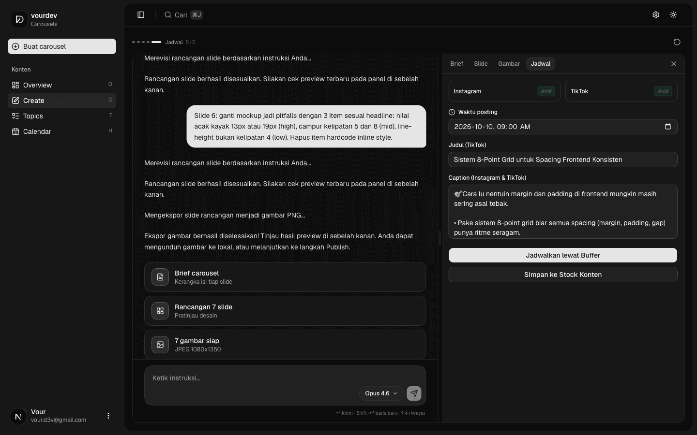Open the 7 gambar siap card
This screenshot has height=435, width=697.
(x=285, y=345)
